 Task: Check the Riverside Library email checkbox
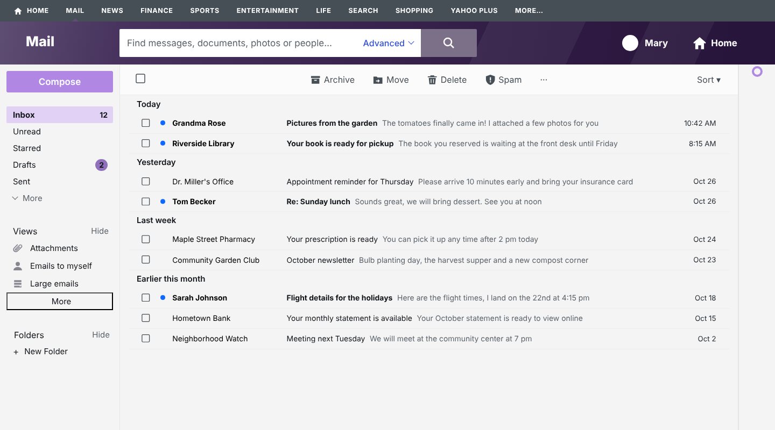(146, 144)
